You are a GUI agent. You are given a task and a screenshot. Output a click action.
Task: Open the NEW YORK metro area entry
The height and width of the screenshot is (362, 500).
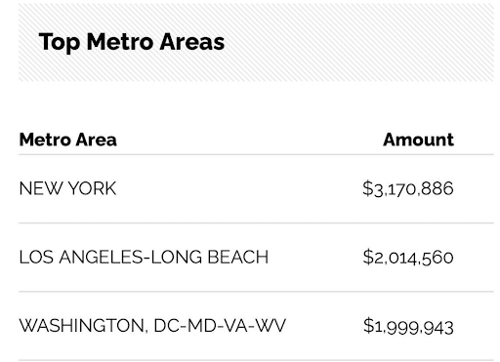pyautogui.click(x=67, y=188)
